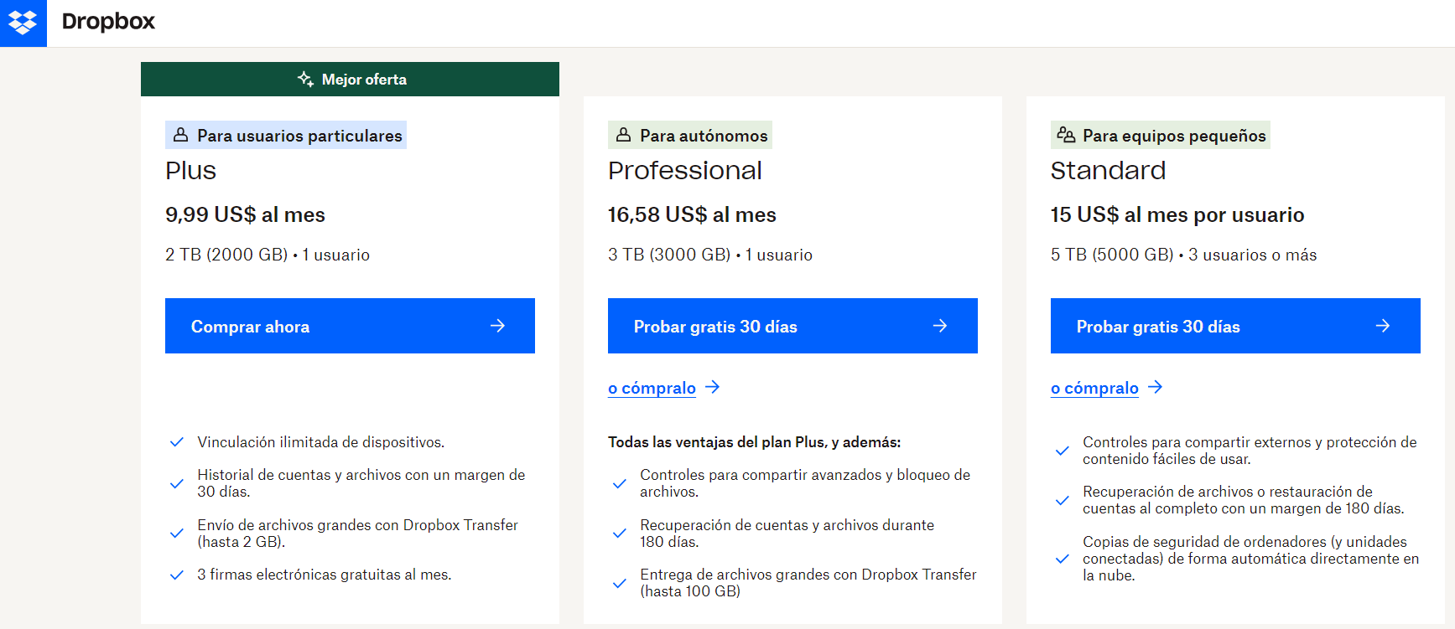The width and height of the screenshot is (1455, 629).
Task: Click 3 firmas electrónicas gratuitas al mes text
Action: tap(325, 575)
